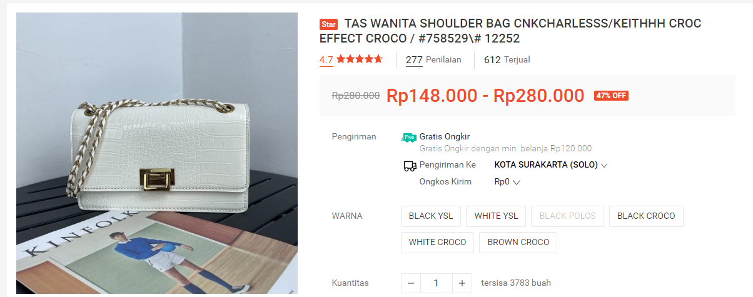Click the five-star rating icons
Image resolution: width=753 pixels, height=297 pixels.
click(359, 59)
